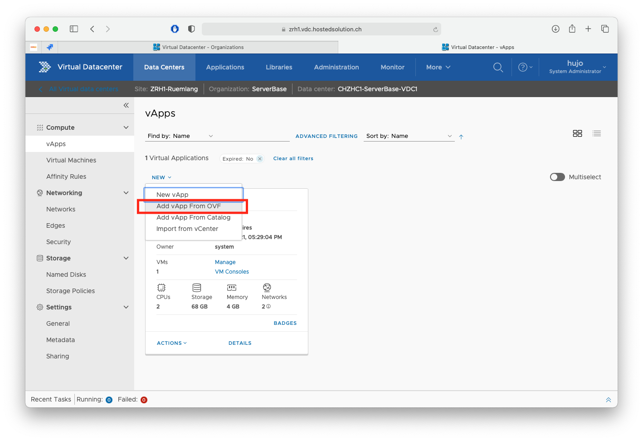Open the search magnifier icon

point(498,67)
